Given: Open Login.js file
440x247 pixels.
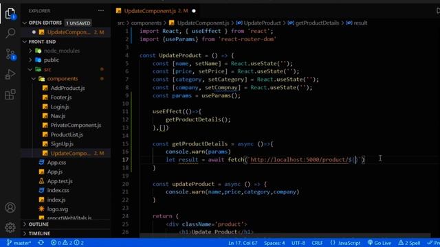Looking at the screenshot, I should [x=60, y=107].
